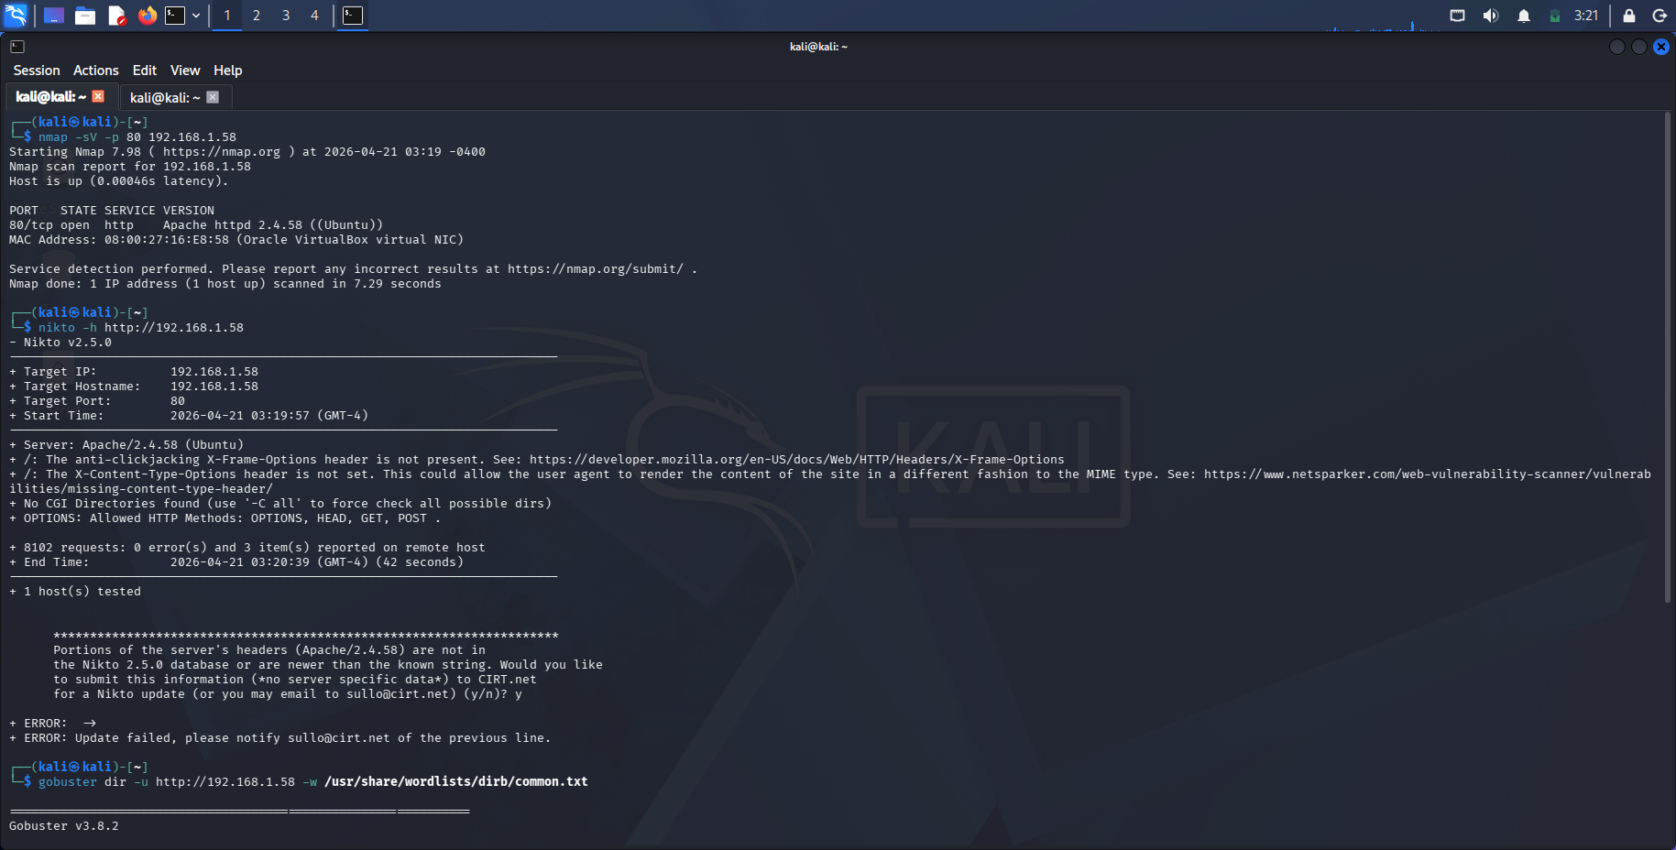Expand the terminal launcher dropdown arrow
1676x850 pixels.
[196, 16]
